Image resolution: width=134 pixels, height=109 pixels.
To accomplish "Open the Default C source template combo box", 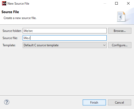I will [x=65, y=45].
